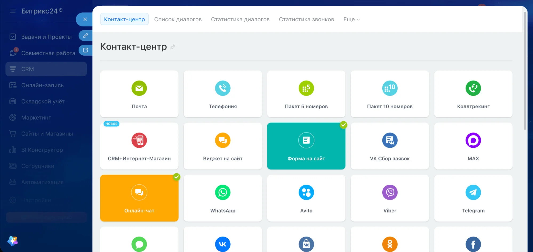The height and width of the screenshot is (252, 533).
Task: Open the slider in a new window
Action: point(85,50)
